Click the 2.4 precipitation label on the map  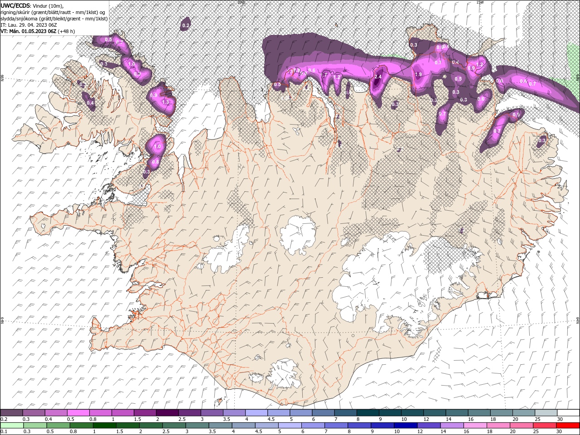click(x=377, y=77)
